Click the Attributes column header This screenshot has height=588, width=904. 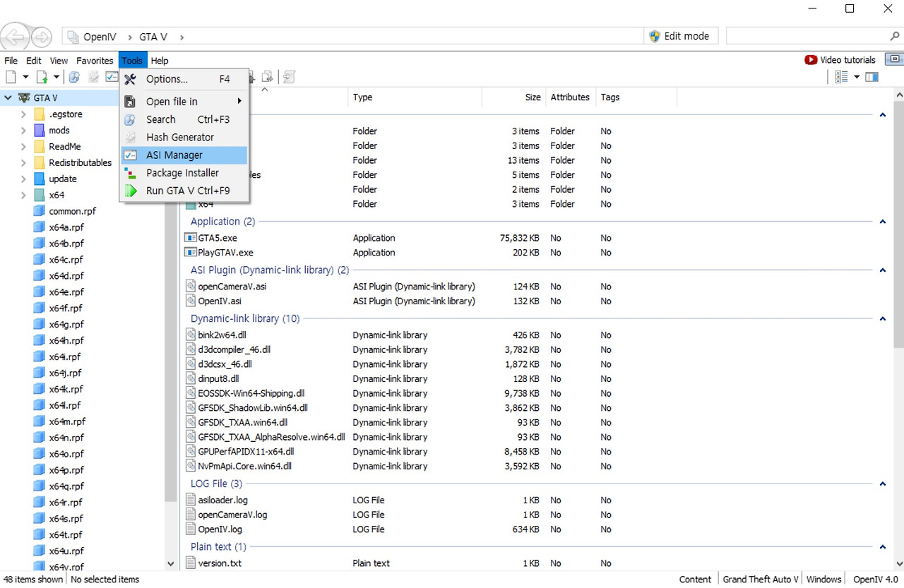point(570,97)
